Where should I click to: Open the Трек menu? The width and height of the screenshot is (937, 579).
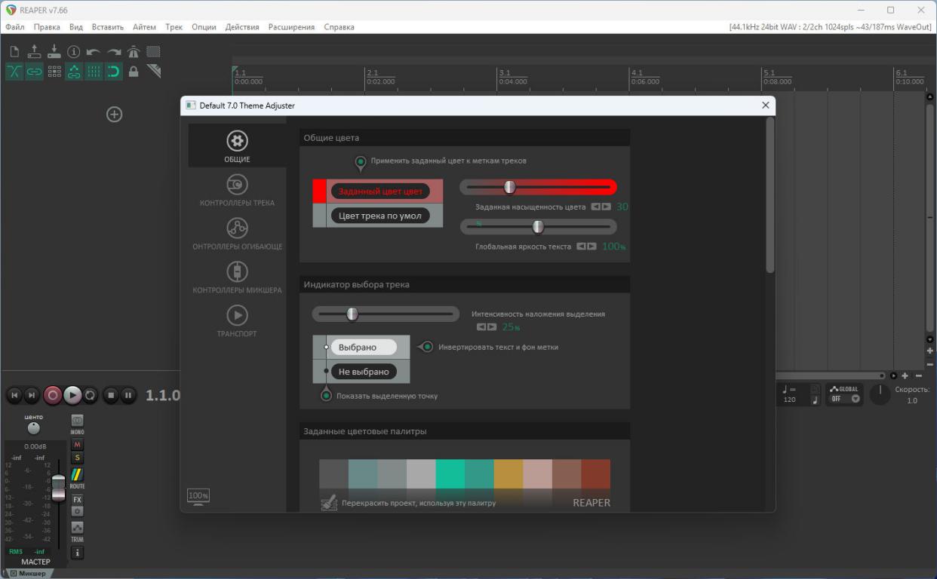click(174, 27)
